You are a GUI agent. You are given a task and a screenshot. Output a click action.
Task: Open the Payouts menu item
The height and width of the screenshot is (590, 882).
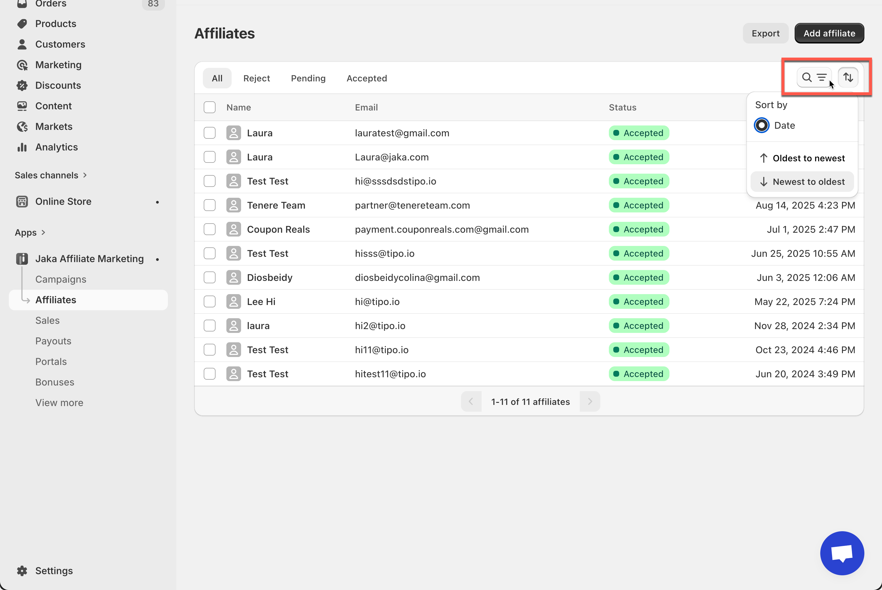click(x=53, y=341)
